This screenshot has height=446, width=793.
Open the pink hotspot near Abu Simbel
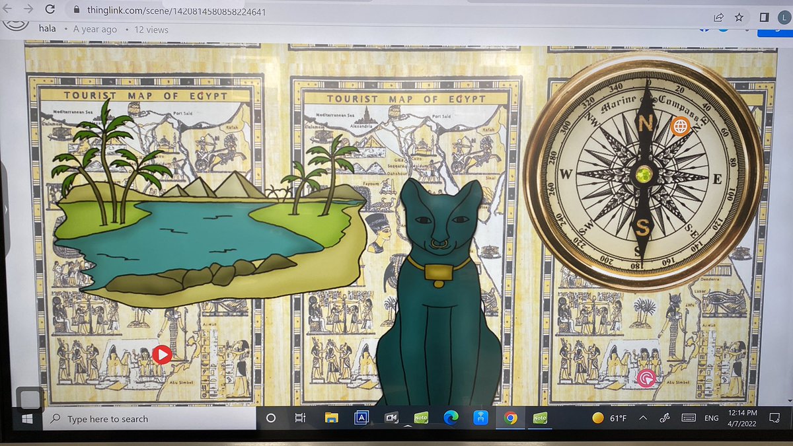click(646, 378)
